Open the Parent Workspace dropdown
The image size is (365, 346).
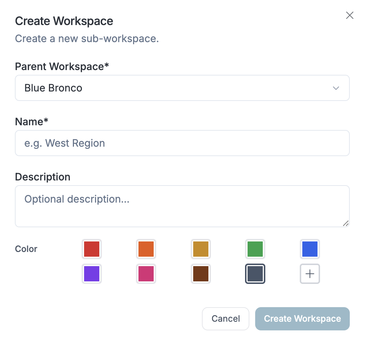[x=182, y=88]
